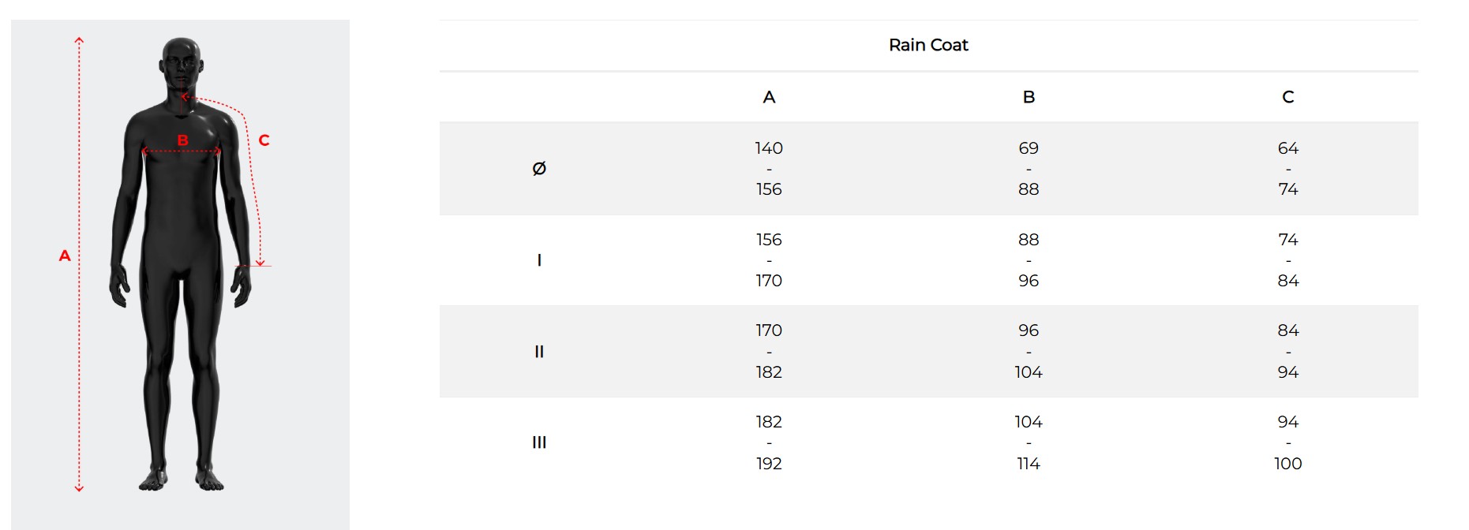The height and width of the screenshot is (530, 1469).
Task: Click the size I row label
Action: [x=539, y=260]
